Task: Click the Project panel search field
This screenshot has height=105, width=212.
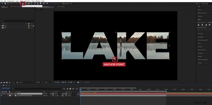Action: click(17, 21)
